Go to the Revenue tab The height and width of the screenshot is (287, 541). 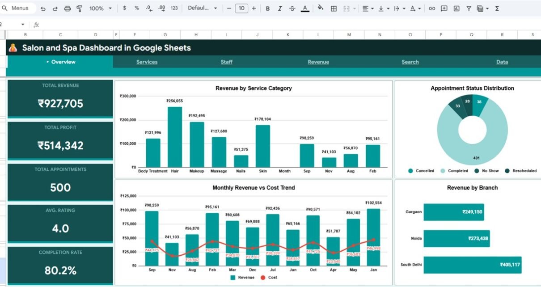point(318,62)
